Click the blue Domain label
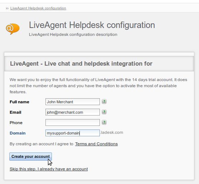The image size is (199, 184). 18,133
